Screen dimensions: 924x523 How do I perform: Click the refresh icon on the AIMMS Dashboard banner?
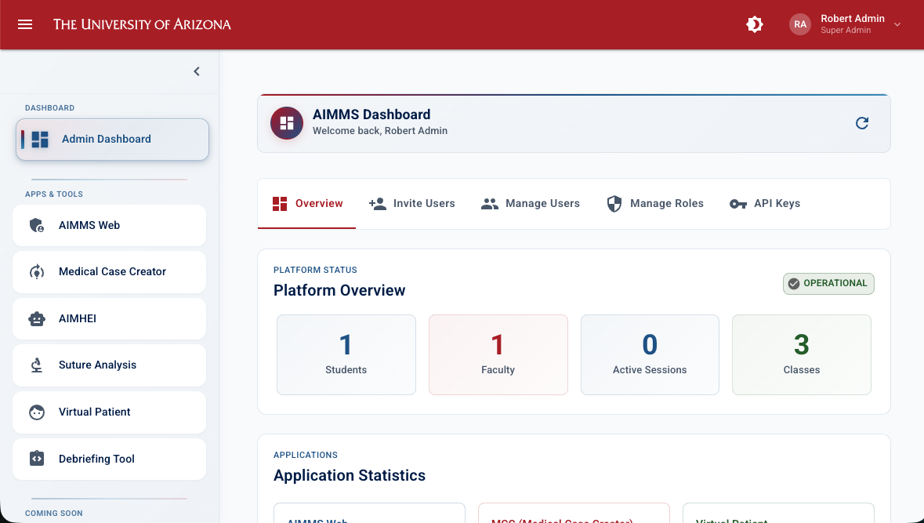click(862, 123)
